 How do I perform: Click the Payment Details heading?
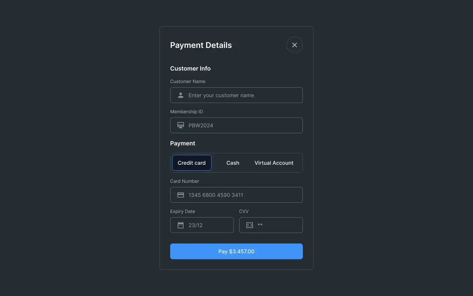coord(201,45)
